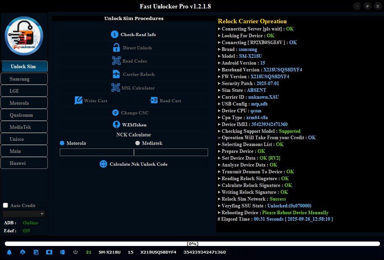Click the progress bar showing 0%
Viewport: 384px width, 260px height.
pos(192,244)
